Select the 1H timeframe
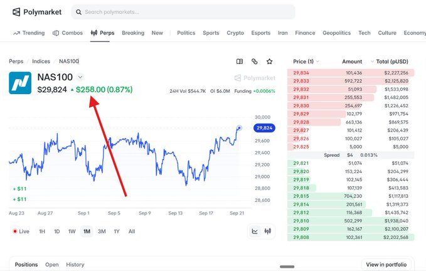Viewport: 426px width, 271px height. point(42,231)
